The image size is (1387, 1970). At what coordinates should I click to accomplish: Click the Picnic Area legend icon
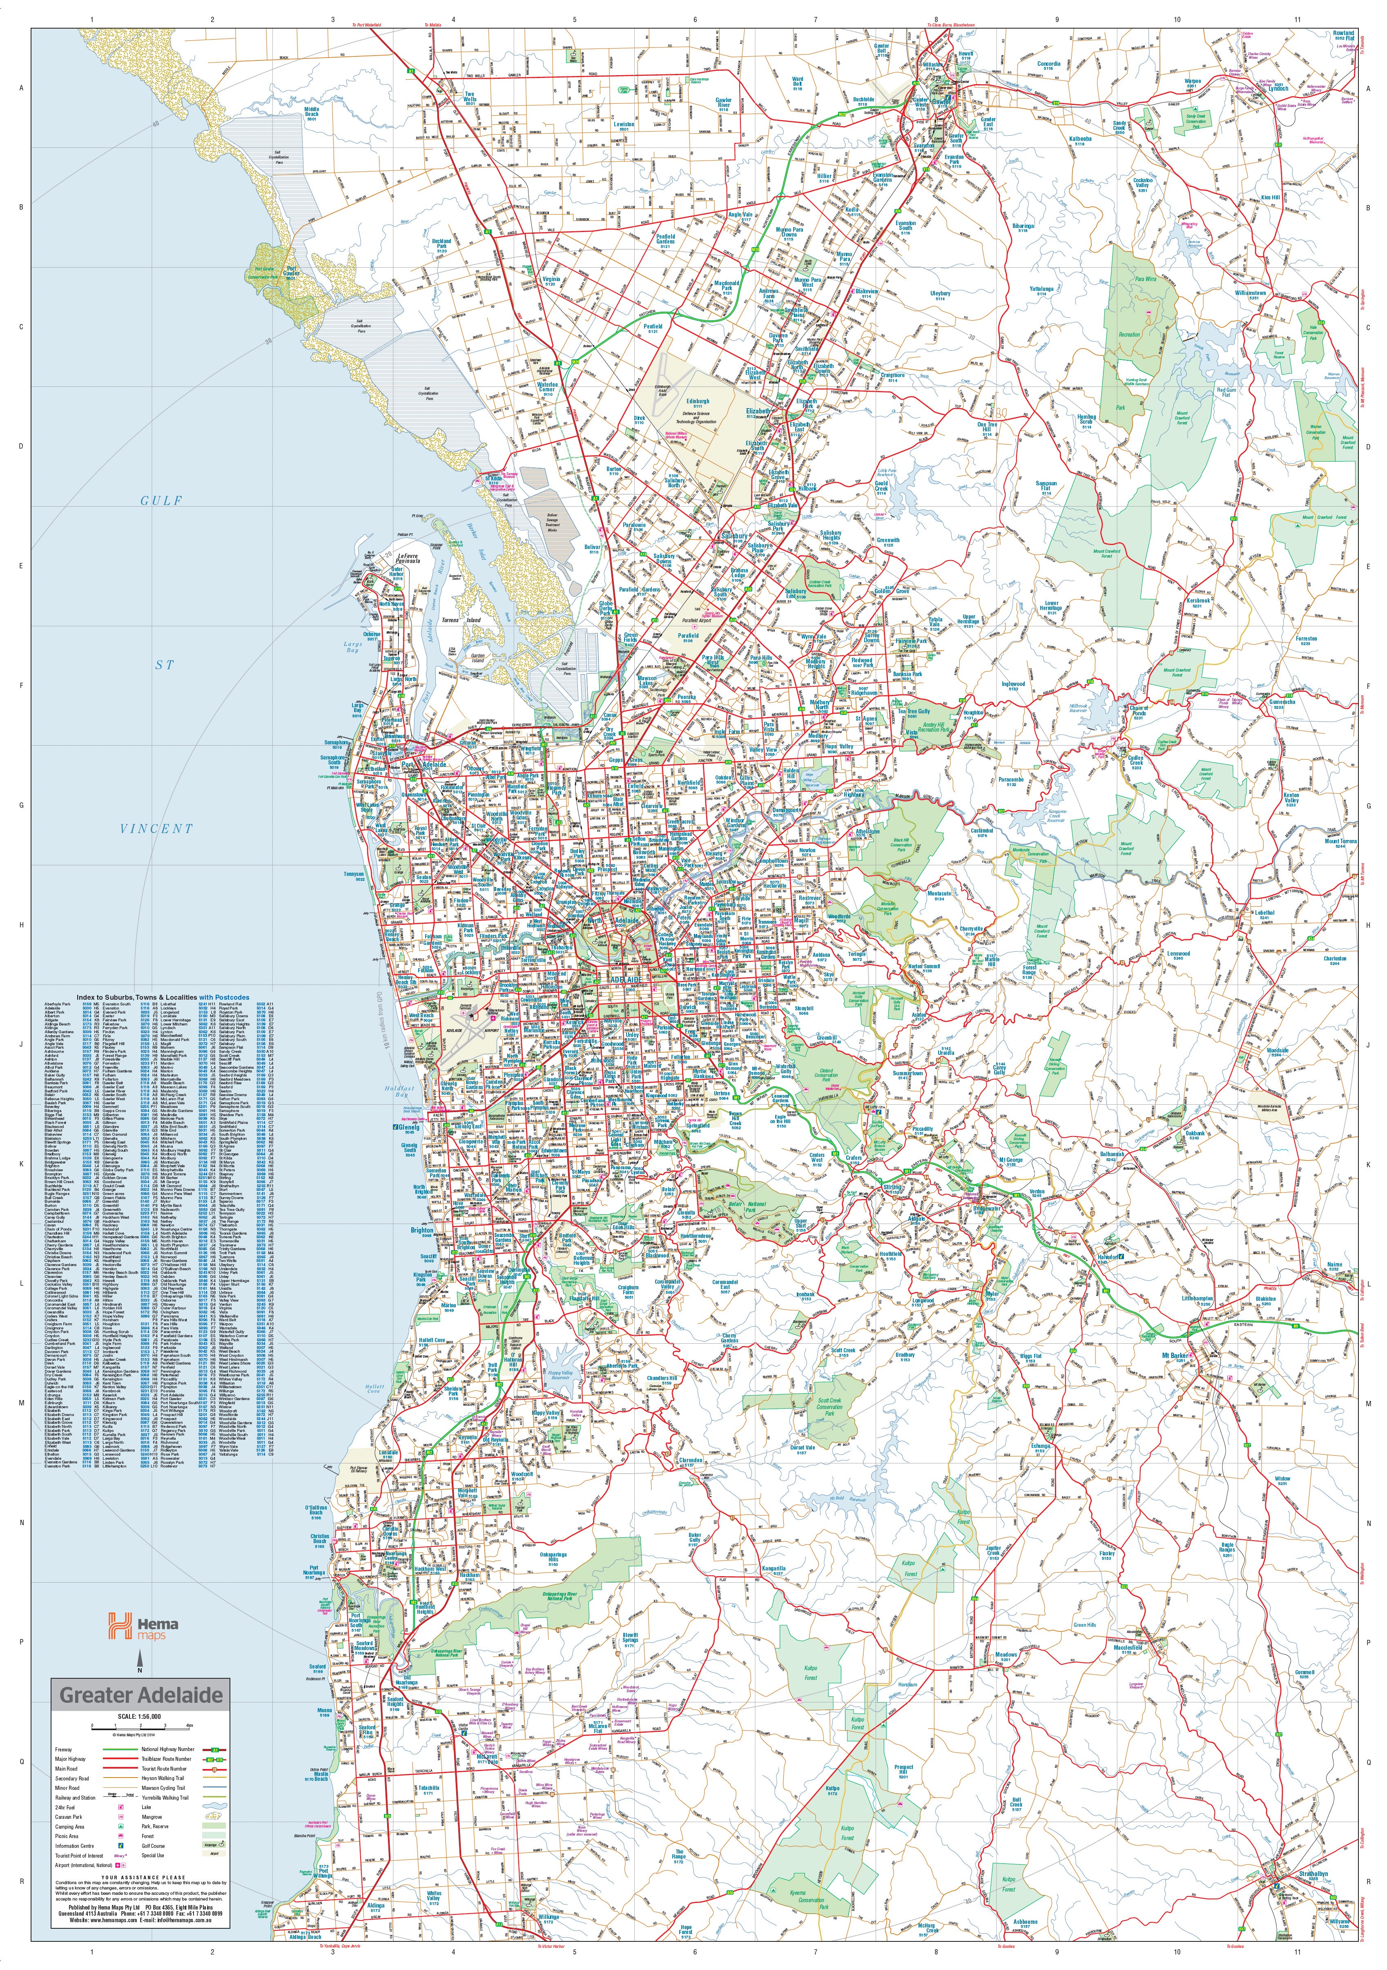[x=121, y=1836]
